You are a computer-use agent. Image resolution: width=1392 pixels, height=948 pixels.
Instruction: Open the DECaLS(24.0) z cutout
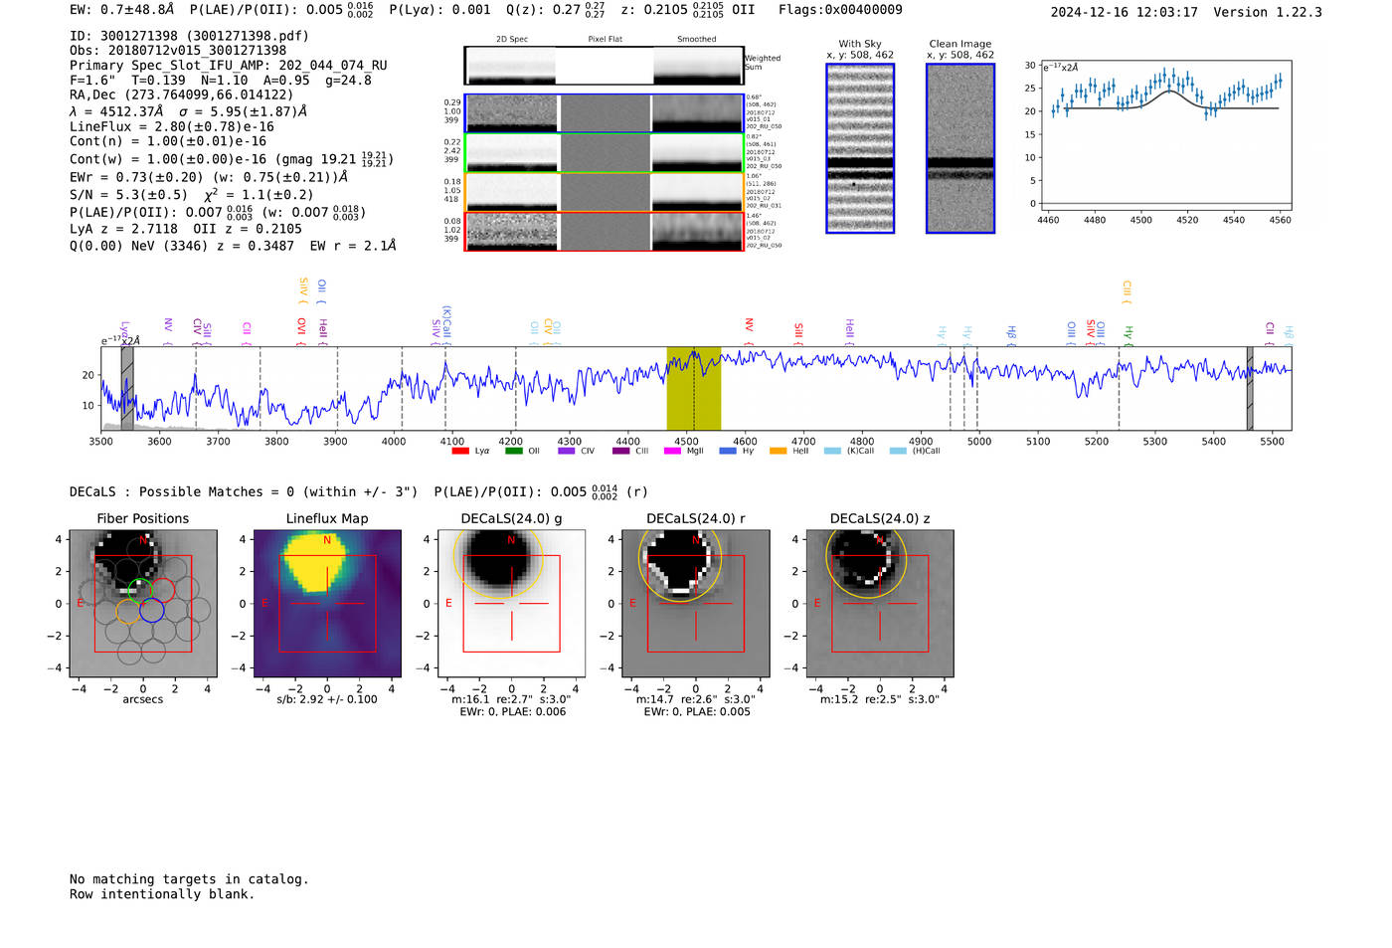[x=880, y=603]
